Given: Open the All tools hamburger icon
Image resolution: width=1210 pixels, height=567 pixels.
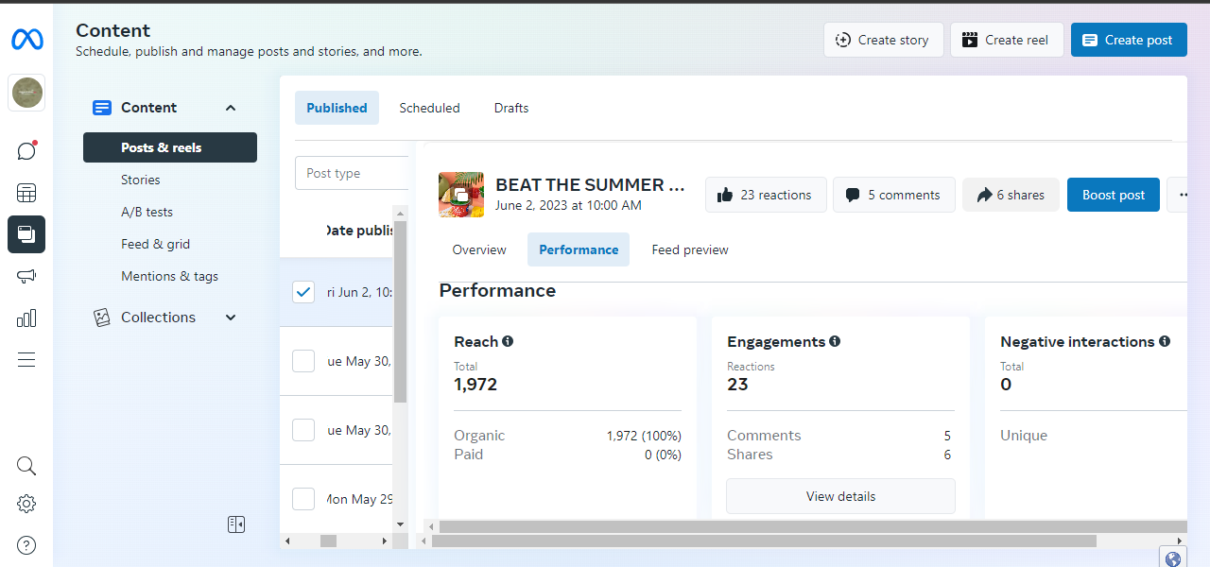Looking at the screenshot, I should point(26,359).
